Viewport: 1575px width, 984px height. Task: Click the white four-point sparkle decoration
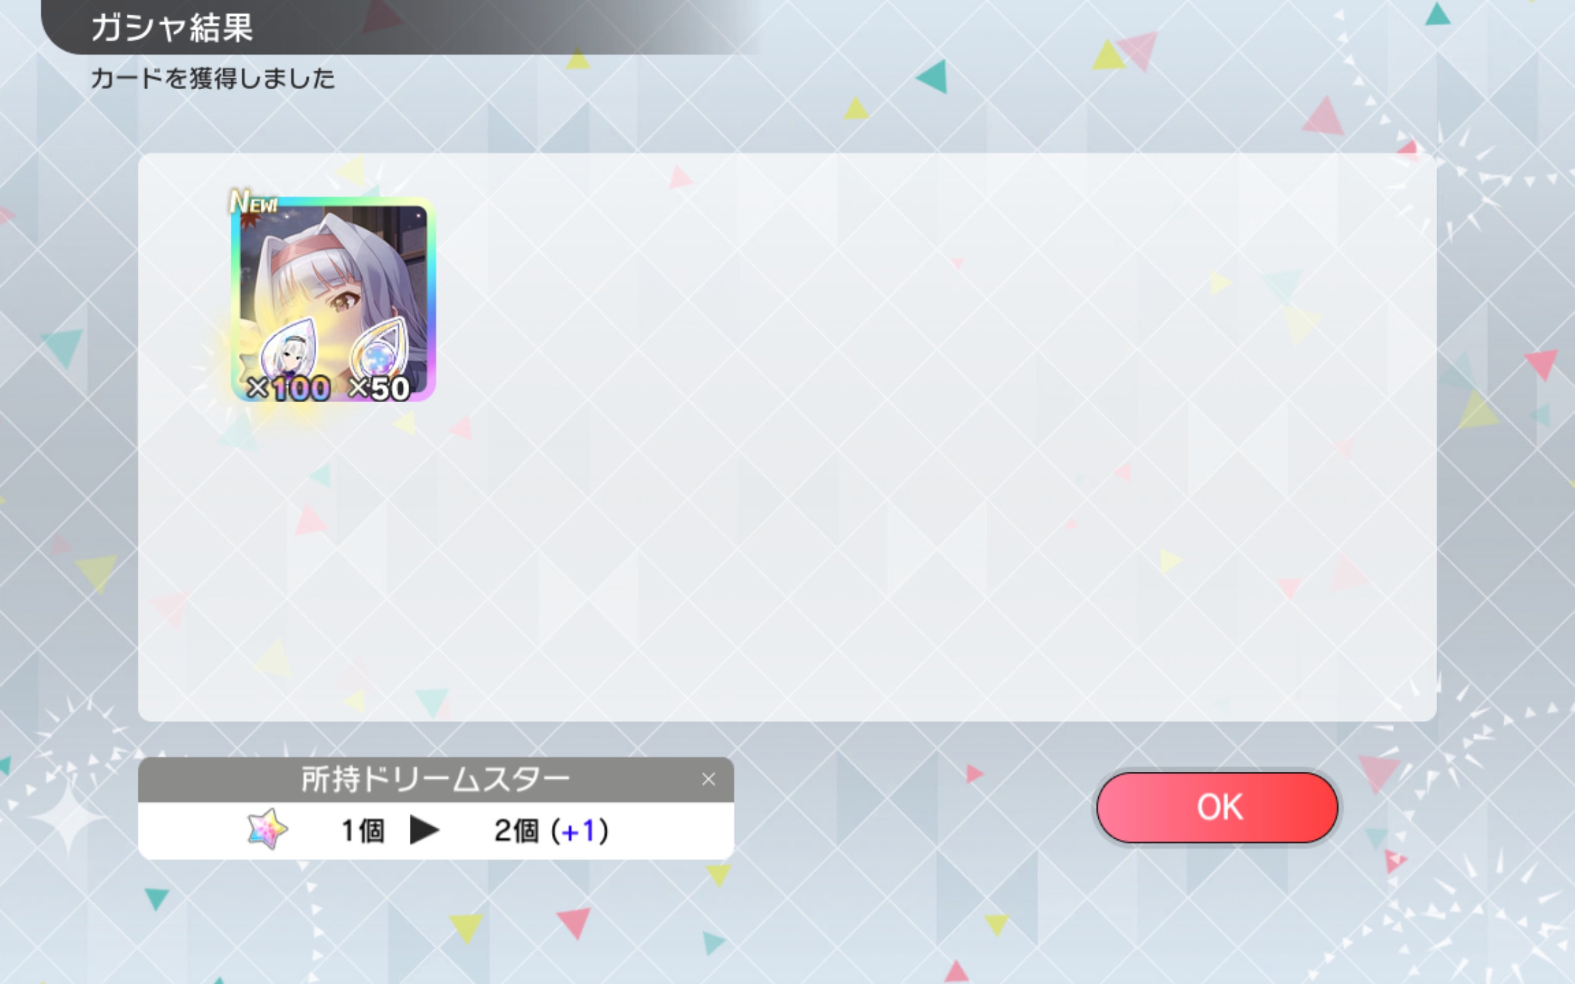tap(68, 817)
